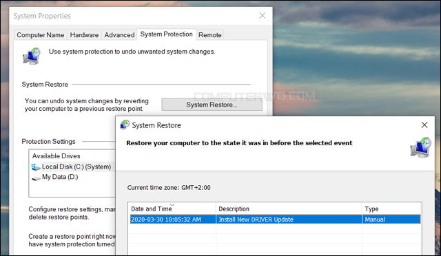
Task: Click the System Restore title bar icon
Action: (125, 125)
